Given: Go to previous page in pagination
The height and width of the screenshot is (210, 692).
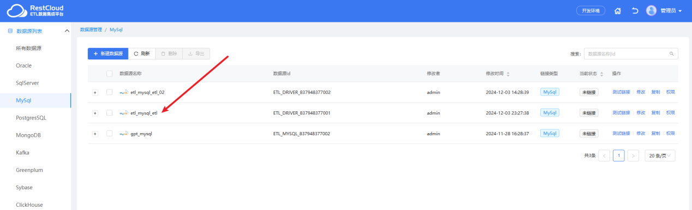Looking at the screenshot, I should point(604,156).
